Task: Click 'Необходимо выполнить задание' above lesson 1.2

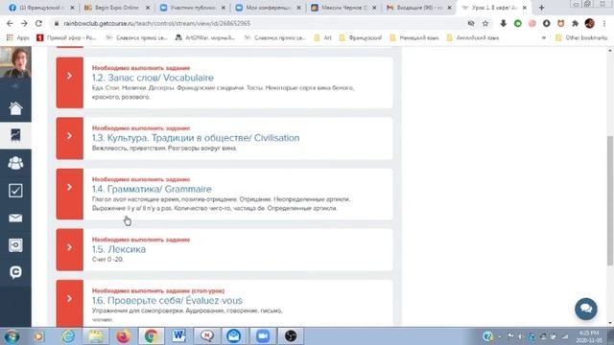Action: coord(141,68)
